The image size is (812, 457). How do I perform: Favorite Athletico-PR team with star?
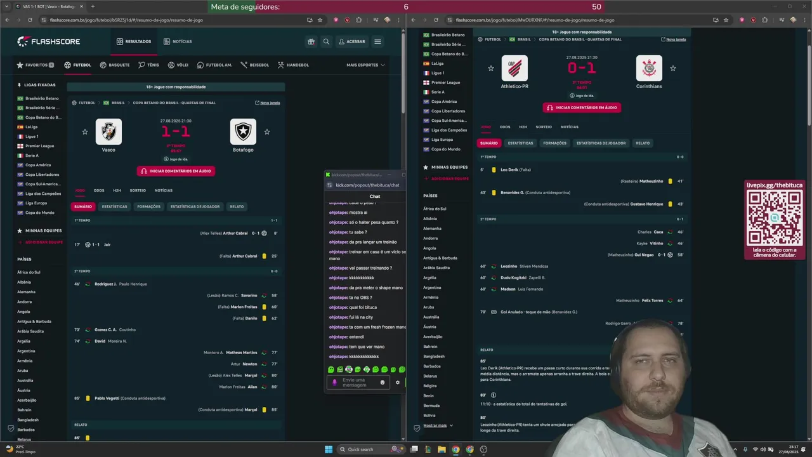pos(491,69)
